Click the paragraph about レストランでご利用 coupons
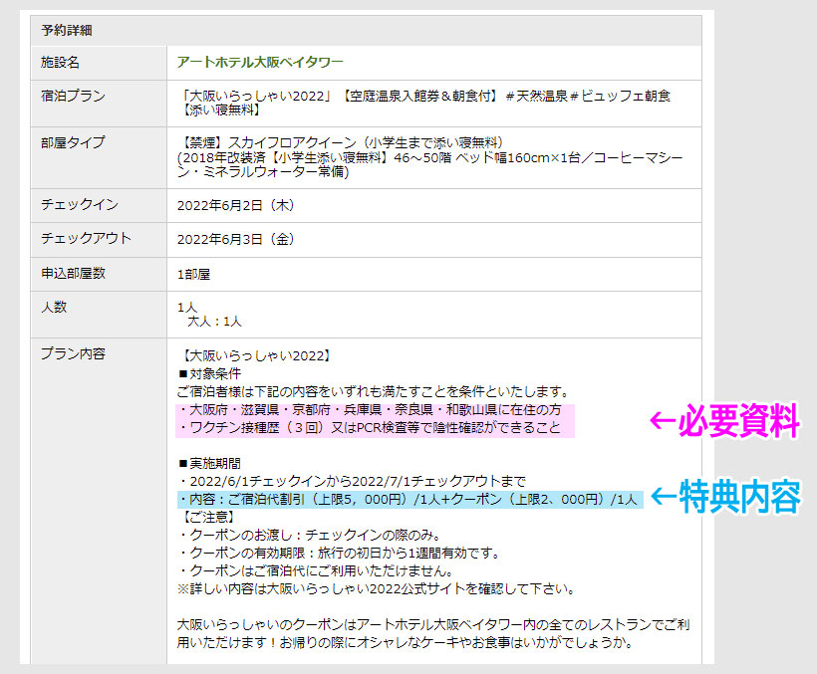This screenshot has width=817, height=674. pos(433,633)
